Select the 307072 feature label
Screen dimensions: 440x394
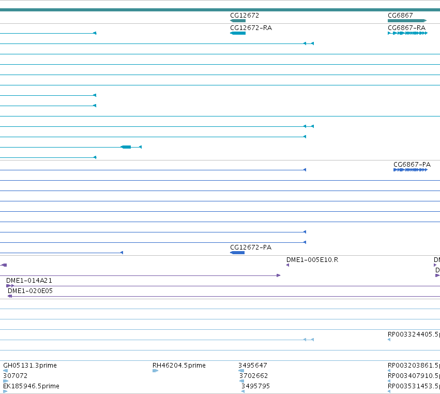(15, 376)
